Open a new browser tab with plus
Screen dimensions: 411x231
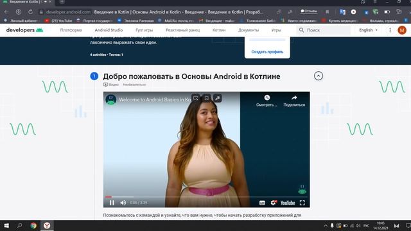[x=62, y=2]
